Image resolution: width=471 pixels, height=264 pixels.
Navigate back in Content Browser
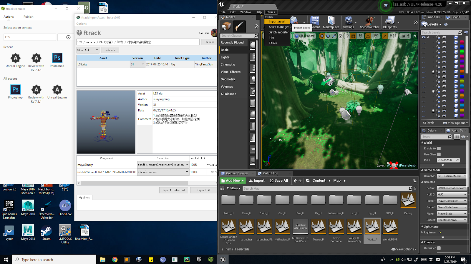295,181
